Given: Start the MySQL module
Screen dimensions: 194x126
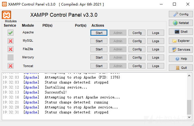Looking at the screenshot, I should click(x=99, y=41).
